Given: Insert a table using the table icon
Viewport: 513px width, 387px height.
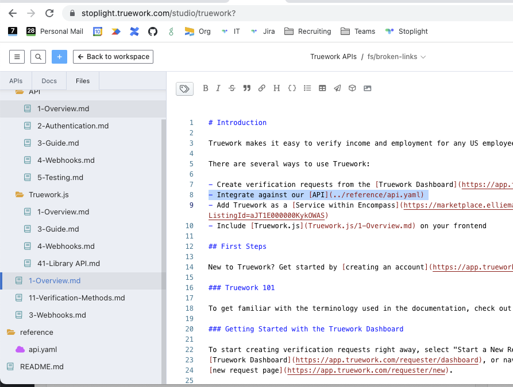Looking at the screenshot, I should click(322, 88).
